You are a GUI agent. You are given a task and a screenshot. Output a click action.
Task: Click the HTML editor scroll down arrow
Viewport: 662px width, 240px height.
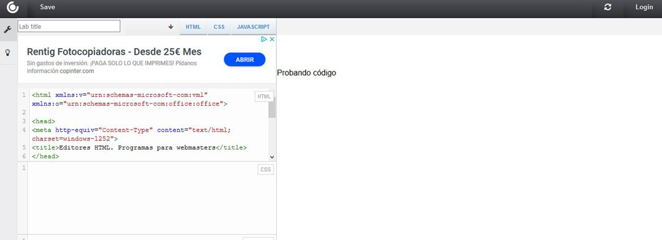point(272,157)
